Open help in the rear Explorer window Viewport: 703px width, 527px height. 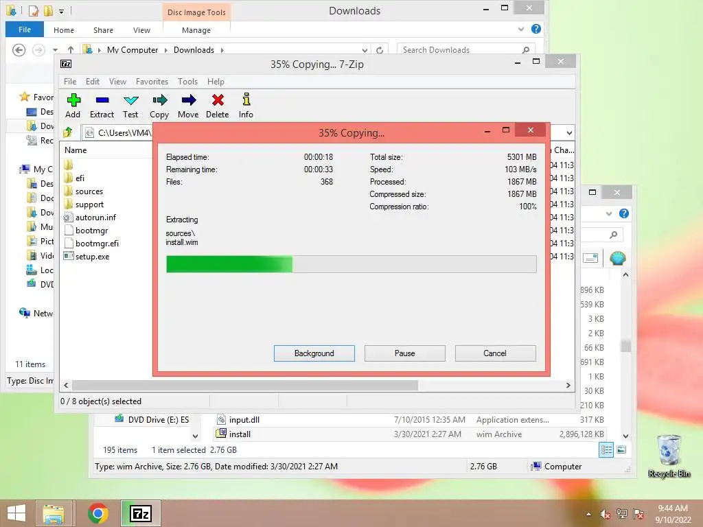[x=623, y=214]
